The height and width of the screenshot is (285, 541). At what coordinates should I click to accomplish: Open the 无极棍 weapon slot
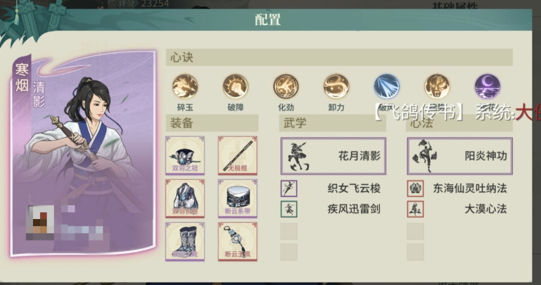pyautogui.click(x=238, y=155)
